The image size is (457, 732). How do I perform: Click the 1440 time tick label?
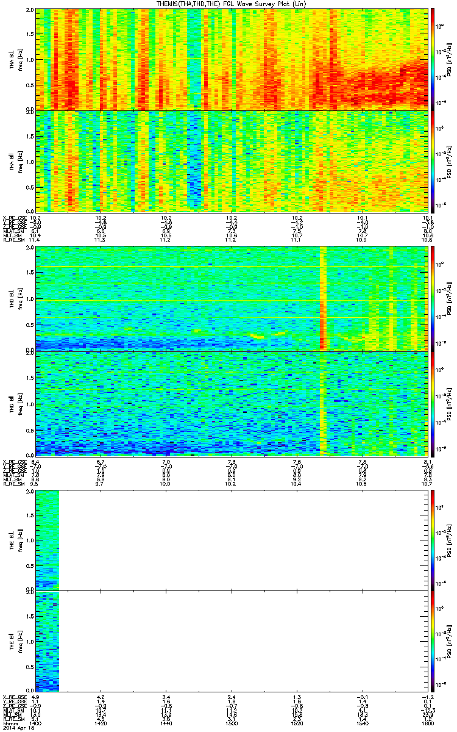click(166, 724)
